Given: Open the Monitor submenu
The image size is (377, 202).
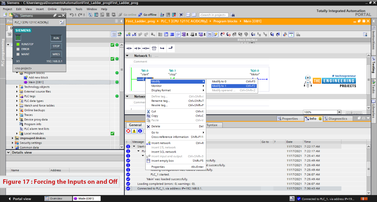Looking at the screenshot, I should (x=176, y=86).
